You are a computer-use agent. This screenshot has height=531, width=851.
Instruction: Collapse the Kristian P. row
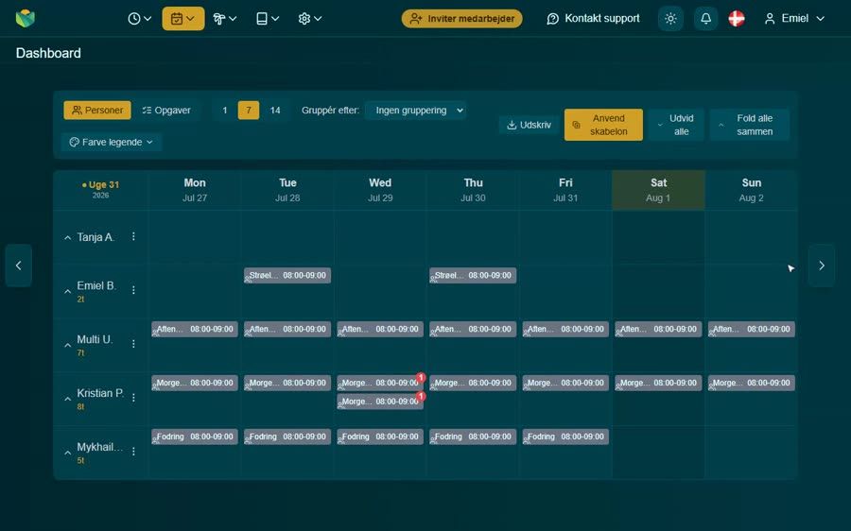tap(67, 399)
